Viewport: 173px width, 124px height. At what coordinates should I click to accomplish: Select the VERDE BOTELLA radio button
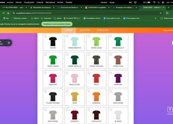pyautogui.click(x=67, y=54)
